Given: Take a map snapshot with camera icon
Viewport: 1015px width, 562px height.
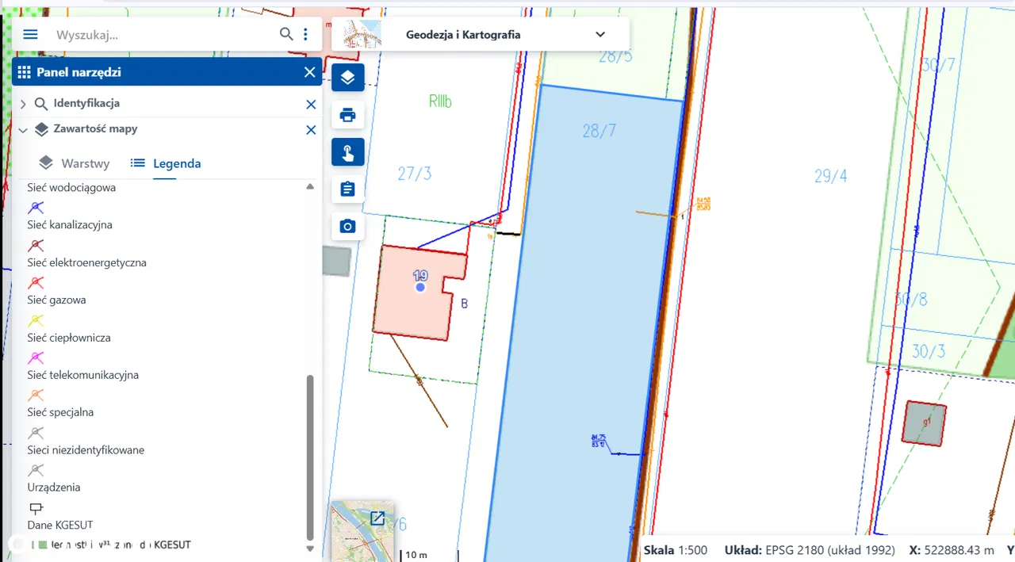Looking at the screenshot, I should [347, 227].
